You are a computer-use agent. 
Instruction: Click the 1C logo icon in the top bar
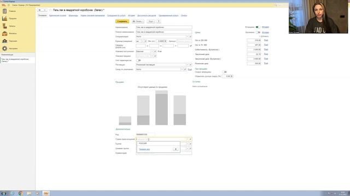[x=4, y=5]
